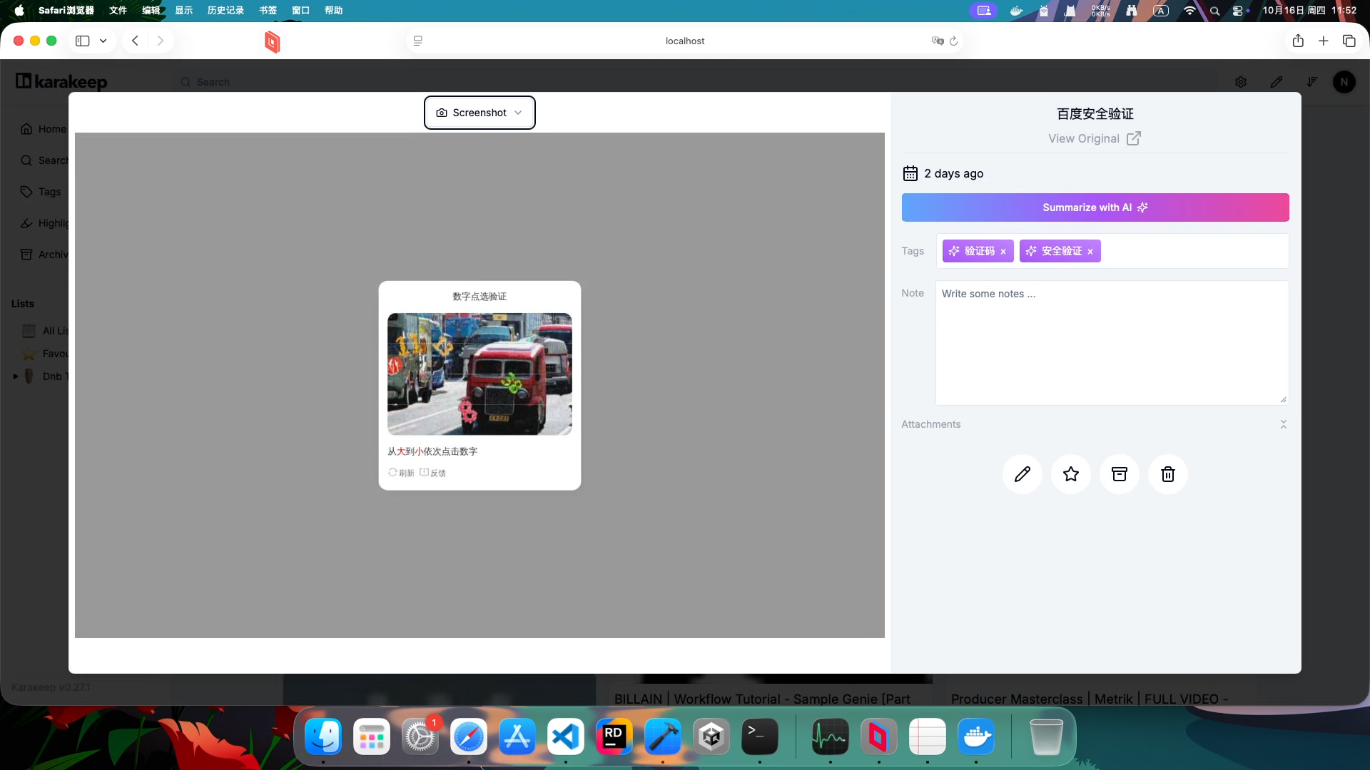Reload the page in Safari
The width and height of the screenshot is (1370, 770).
click(953, 41)
